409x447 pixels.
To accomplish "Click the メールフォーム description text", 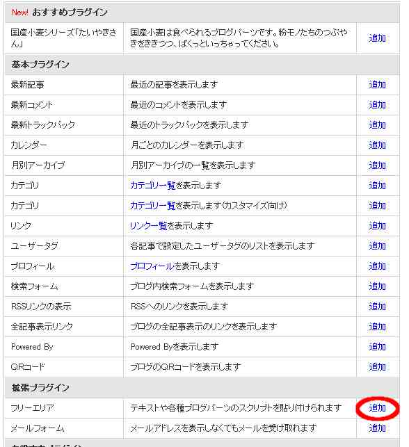I will [x=223, y=428].
